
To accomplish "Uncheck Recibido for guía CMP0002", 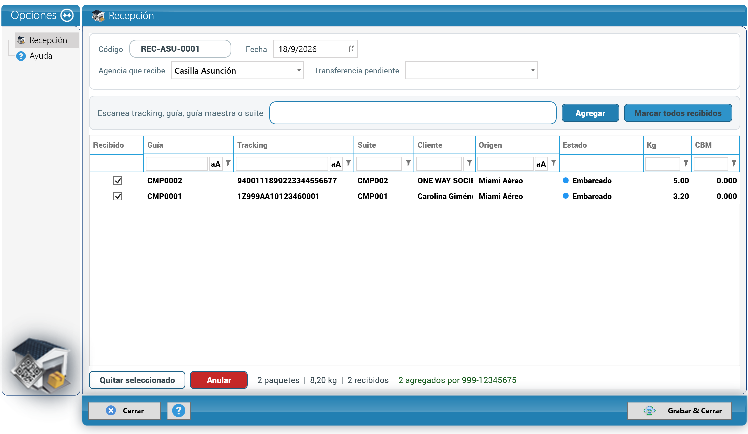I will 118,181.
